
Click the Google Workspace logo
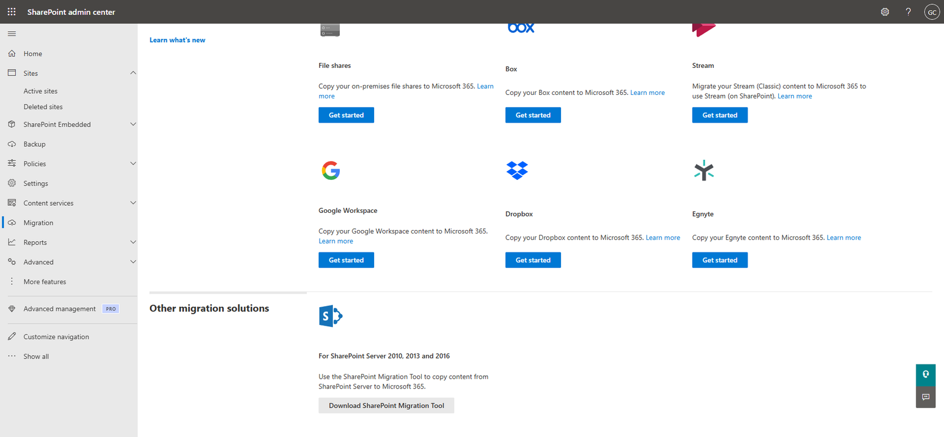(x=331, y=170)
